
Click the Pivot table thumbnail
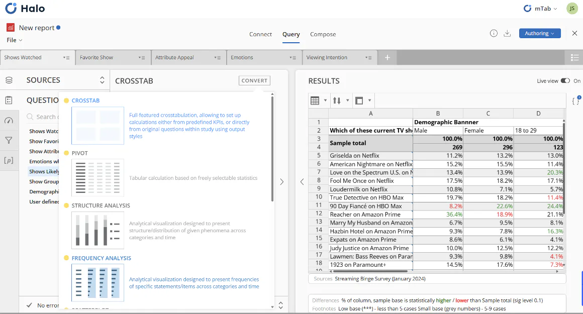pos(98,178)
